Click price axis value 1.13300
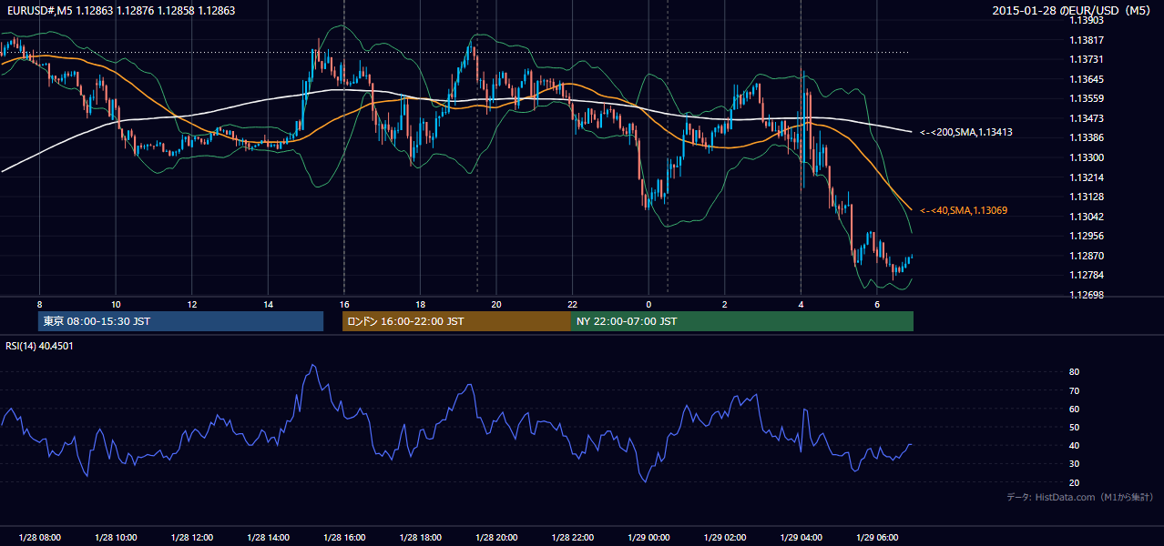 click(x=1087, y=157)
